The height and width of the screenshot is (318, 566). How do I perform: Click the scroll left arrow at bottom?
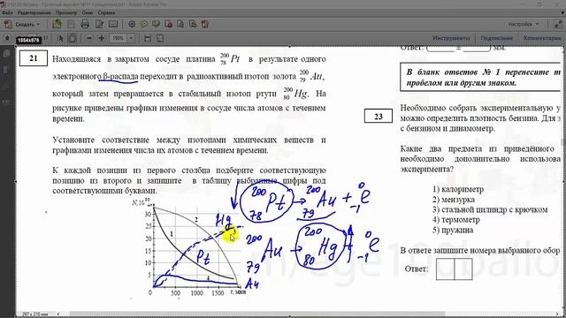(59, 314)
